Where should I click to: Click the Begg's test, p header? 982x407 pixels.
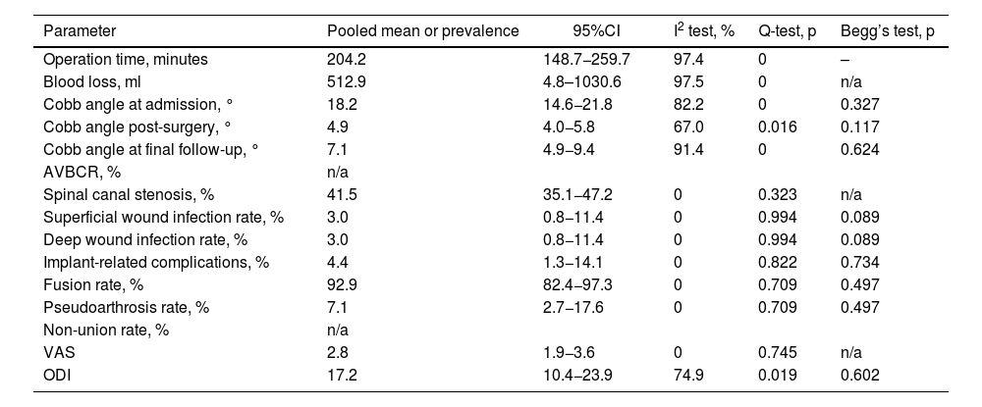pos(888,30)
